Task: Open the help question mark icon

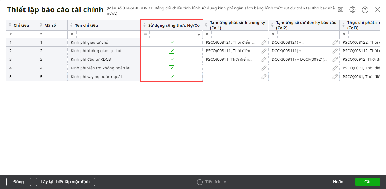Action: pos(365,10)
